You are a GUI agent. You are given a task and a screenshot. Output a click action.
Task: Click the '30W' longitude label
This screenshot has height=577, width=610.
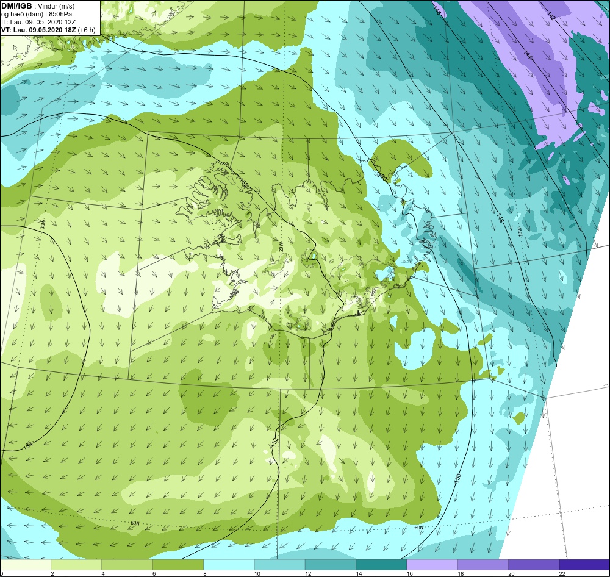[x=43, y=225]
